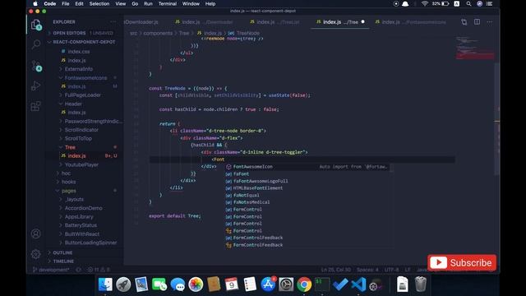Open the Explorer activity bar icon

click(x=36, y=25)
